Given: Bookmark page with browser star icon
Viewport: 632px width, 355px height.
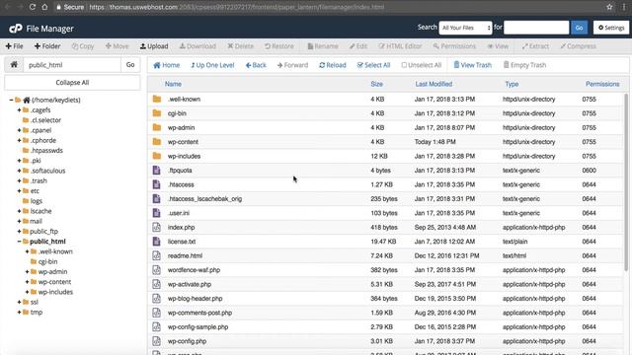Looking at the screenshot, I should tap(609, 7).
